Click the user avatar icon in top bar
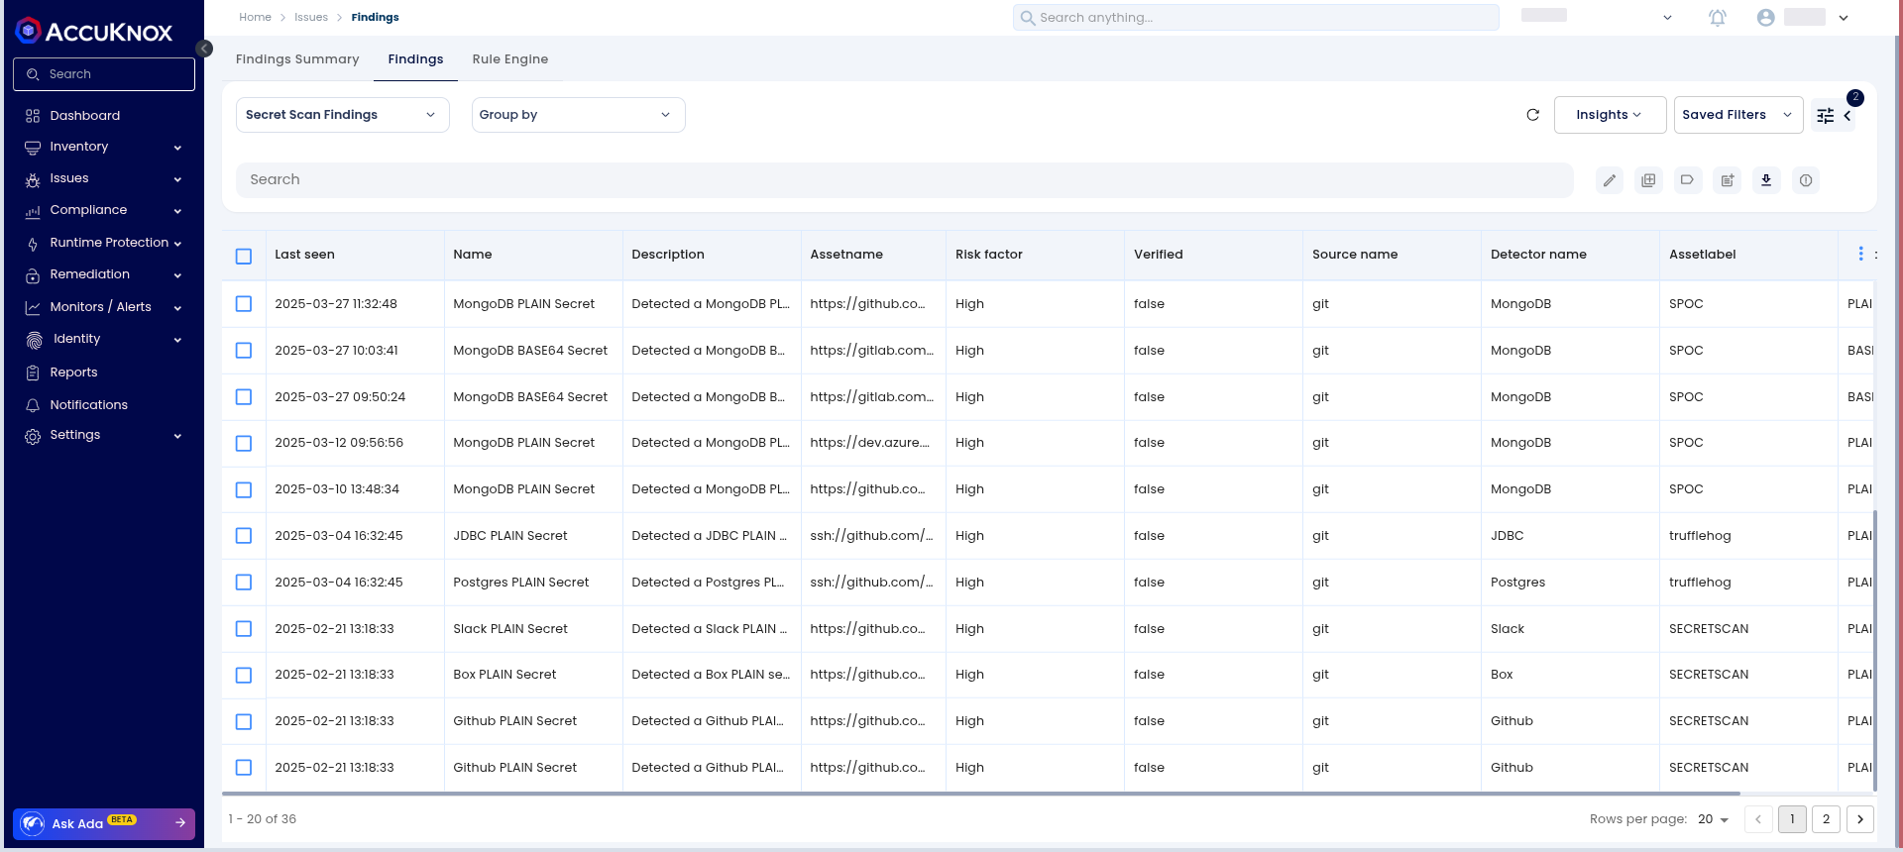Image resolution: width=1903 pixels, height=852 pixels. 1765,18
